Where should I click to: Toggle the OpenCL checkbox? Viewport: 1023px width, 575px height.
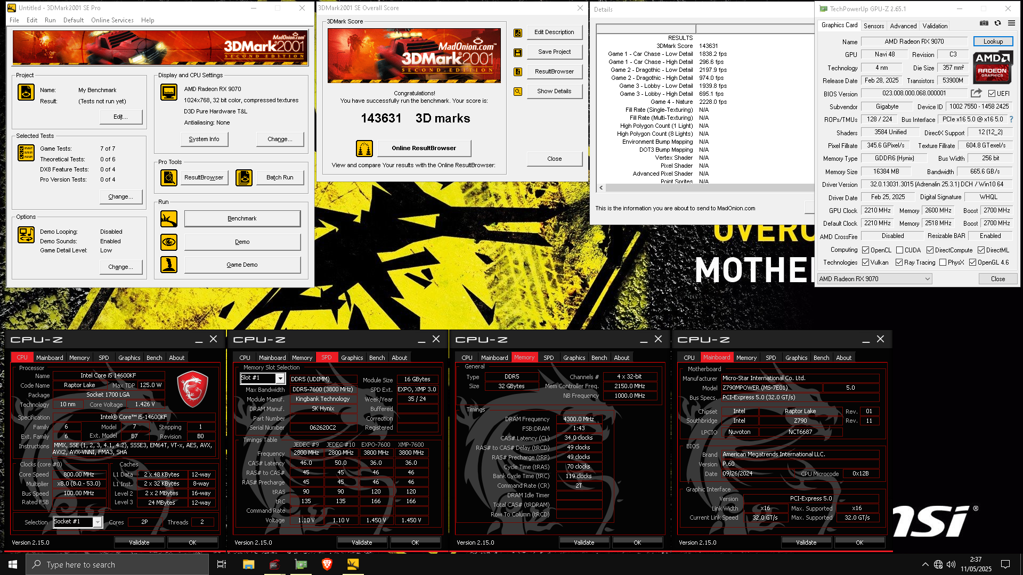click(x=866, y=250)
